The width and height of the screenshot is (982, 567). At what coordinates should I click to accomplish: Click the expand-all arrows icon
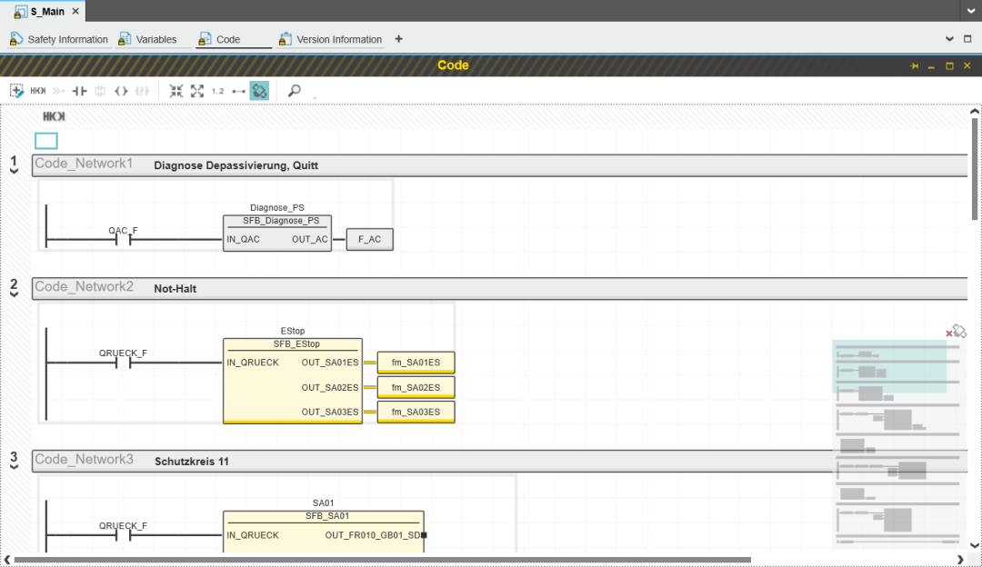(x=197, y=91)
